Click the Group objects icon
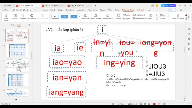 click(x=118, y=15)
